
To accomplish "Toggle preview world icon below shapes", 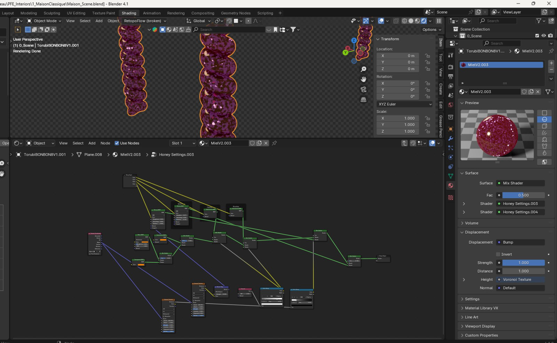I will point(544,162).
